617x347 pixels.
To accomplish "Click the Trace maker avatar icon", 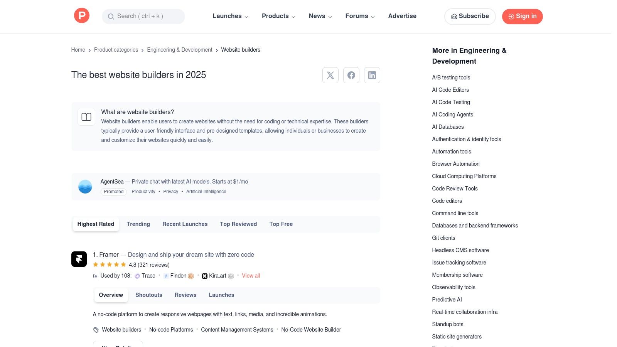I will pyautogui.click(x=137, y=276).
